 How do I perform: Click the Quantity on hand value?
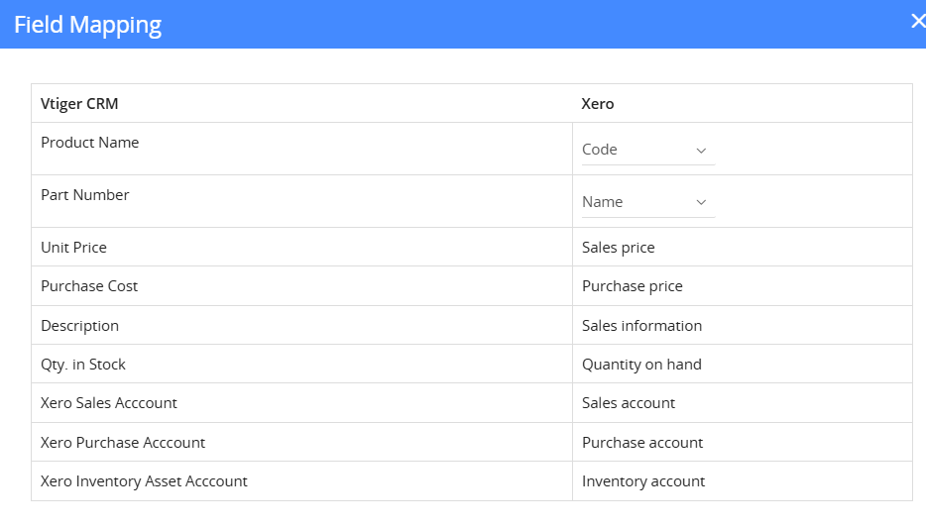coord(641,365)
